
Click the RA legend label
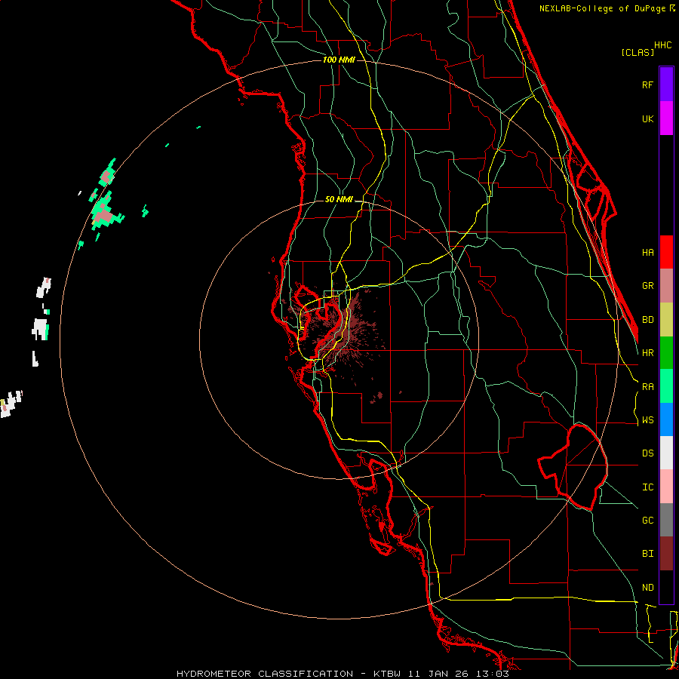coord(647,387)
